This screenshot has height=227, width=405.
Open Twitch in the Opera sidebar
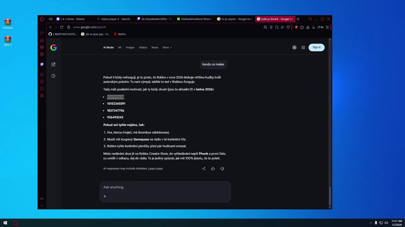pyautogui.click(x=42, y=64)
